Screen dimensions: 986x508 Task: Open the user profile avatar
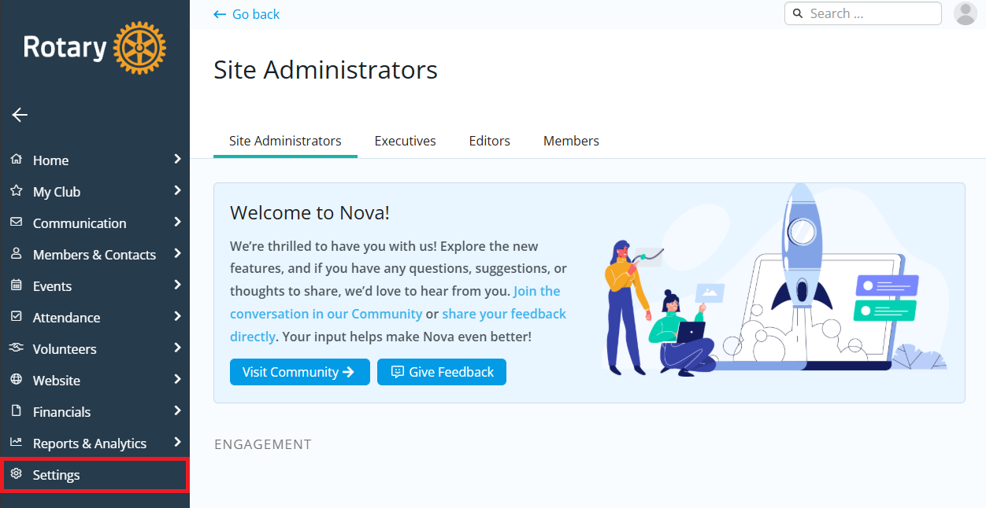[x=965, y=13]
